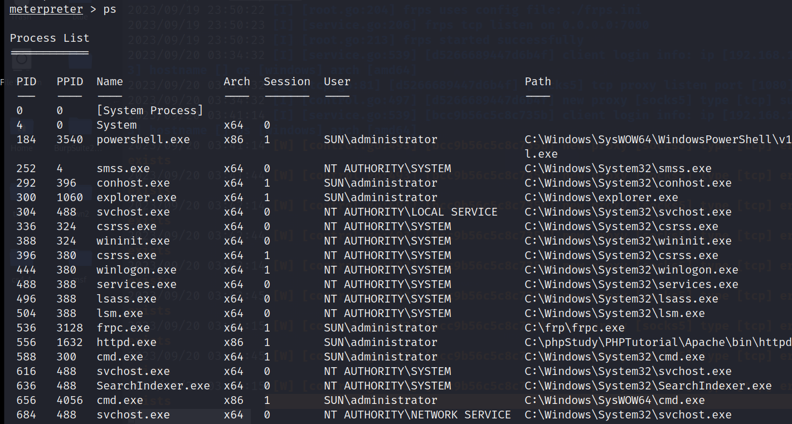This screenshot has height=424, width=792.
Task: Click the "User" column header
Action: [337, 81]
